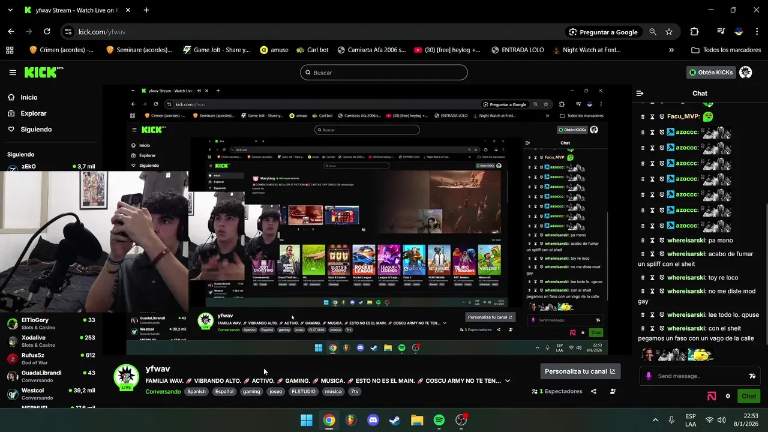Screen dimensions: 768x432
Task: Select the FLSTUDIO tag
Action: pyautogui.click(x=303, y=392)
